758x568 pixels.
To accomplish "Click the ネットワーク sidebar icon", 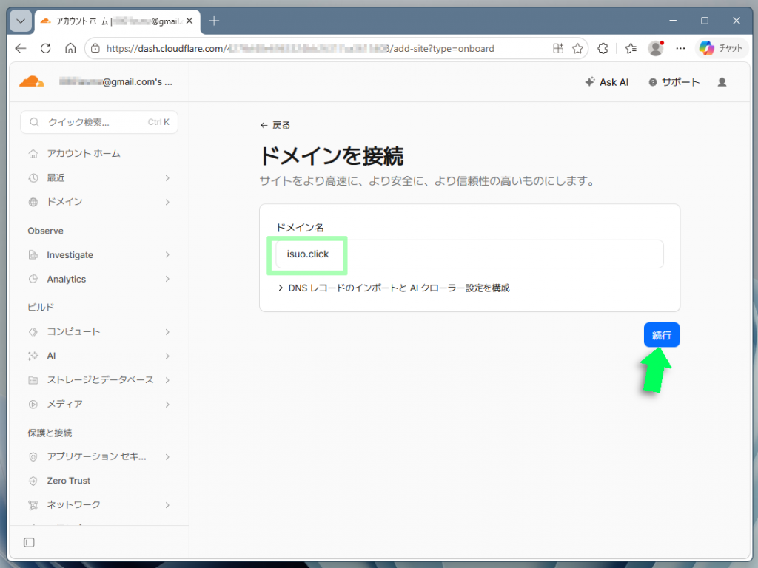I will tap(33, 505).
